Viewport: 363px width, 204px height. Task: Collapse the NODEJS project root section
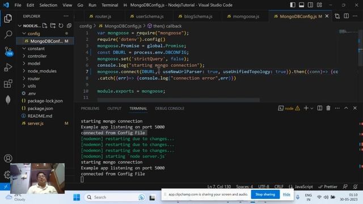29,25
